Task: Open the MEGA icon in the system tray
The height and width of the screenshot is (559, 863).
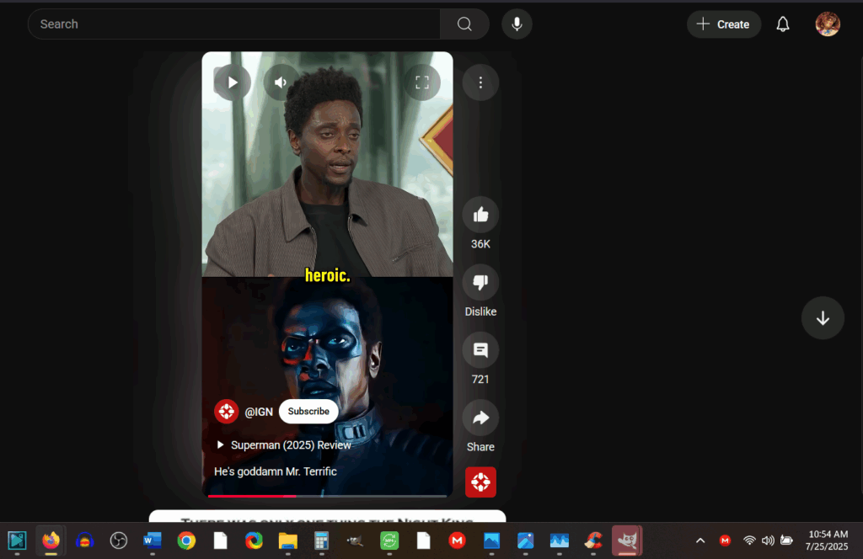Action: 726,540
